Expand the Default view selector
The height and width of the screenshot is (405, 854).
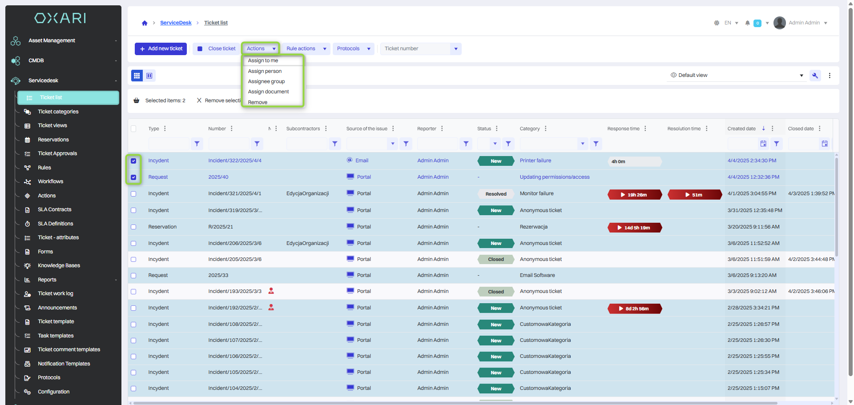tap(738, 76)
